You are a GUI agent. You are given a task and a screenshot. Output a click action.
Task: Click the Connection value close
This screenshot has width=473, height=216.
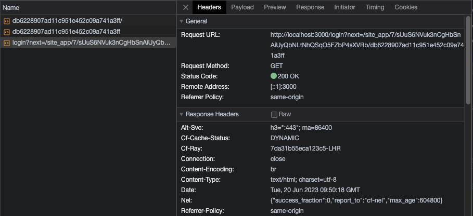278,159
